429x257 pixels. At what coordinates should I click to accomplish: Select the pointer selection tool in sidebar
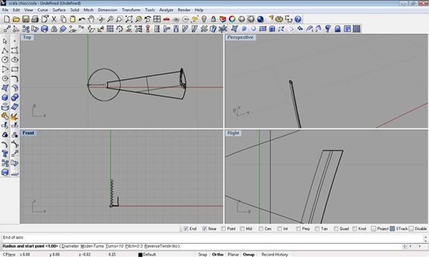[5, 41]
